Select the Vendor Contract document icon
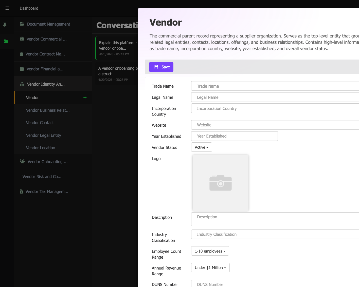Image resolution: width=359 pixels, height=287 pixels. tap(21, 54)
